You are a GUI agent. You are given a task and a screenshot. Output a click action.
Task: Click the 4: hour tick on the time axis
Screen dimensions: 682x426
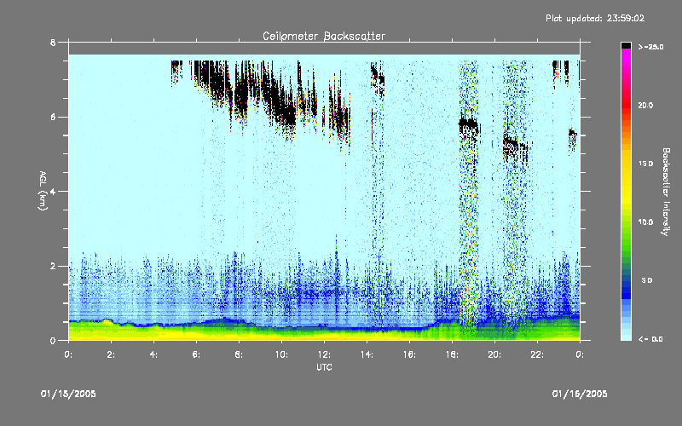pos(153,354)
